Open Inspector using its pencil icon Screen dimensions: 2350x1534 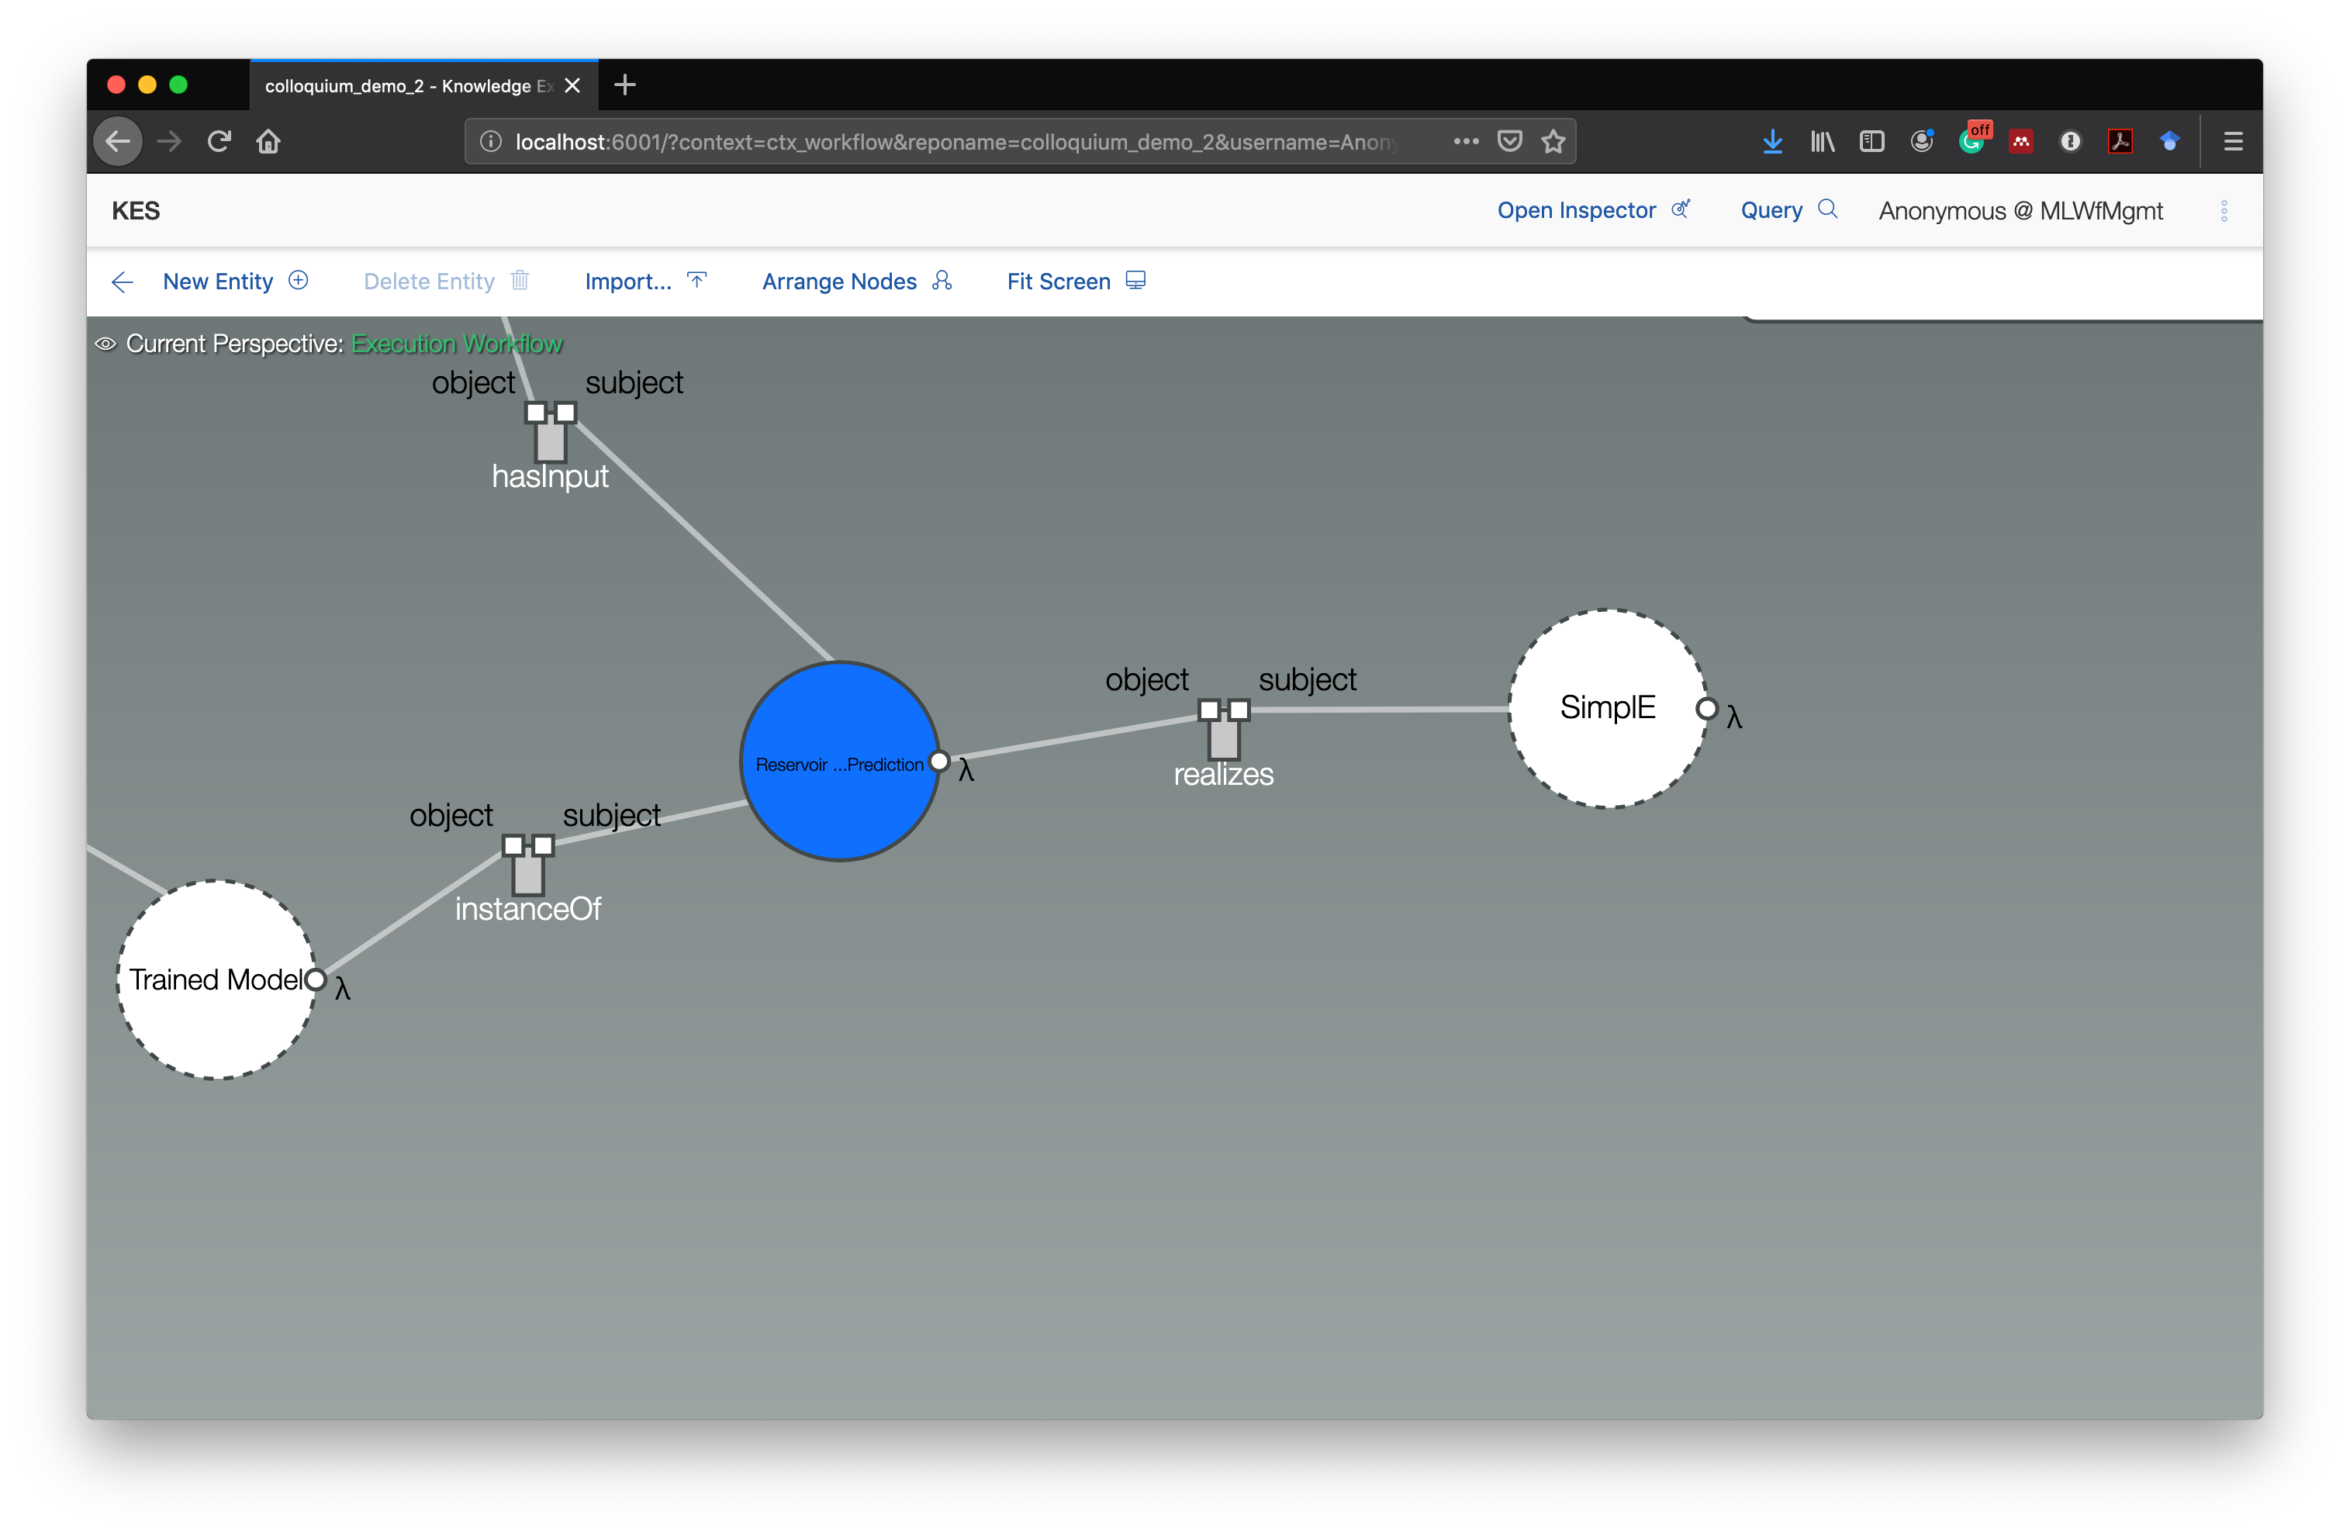1681,209
